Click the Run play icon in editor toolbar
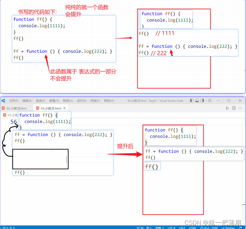 (x=227, y=108)
